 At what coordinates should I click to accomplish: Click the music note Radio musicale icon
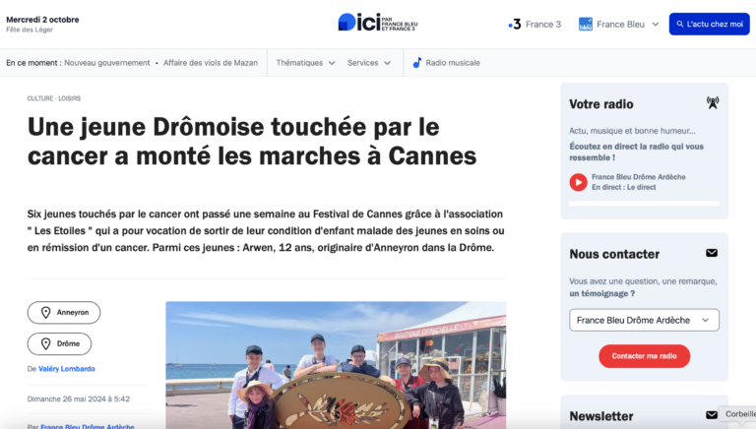point(417,63)
